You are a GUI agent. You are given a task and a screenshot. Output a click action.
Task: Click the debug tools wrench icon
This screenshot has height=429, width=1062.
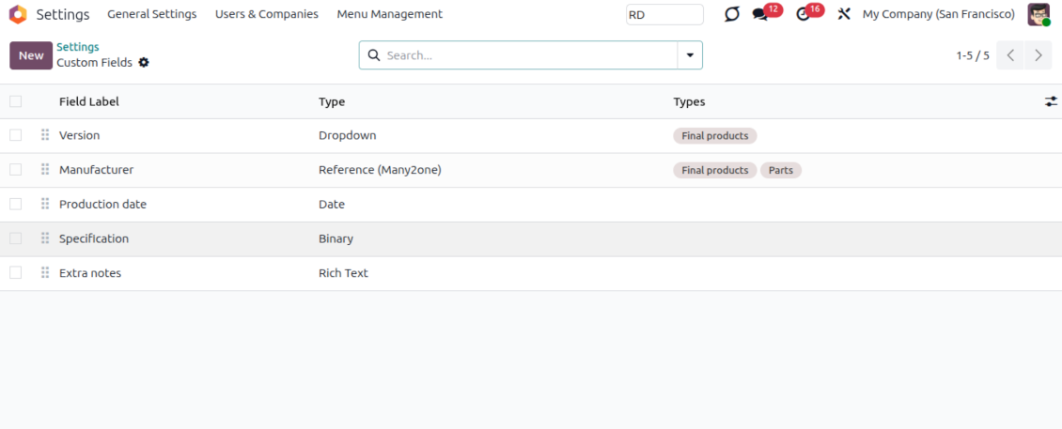844,15
